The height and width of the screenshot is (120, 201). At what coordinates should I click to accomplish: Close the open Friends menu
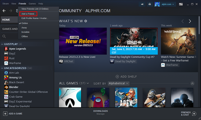pyautogui.click(x=22, y=3)
